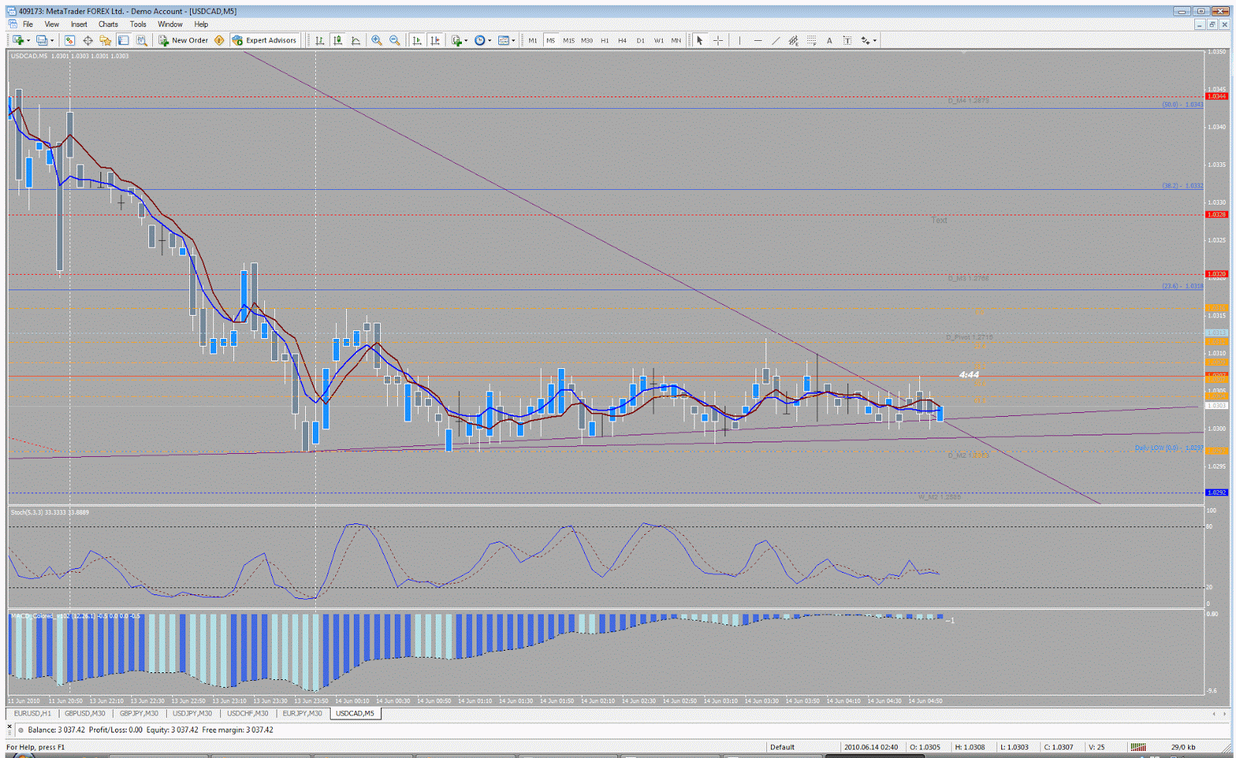
Task: Select the text 'A' tool
Action: click(x=829, y=40)
